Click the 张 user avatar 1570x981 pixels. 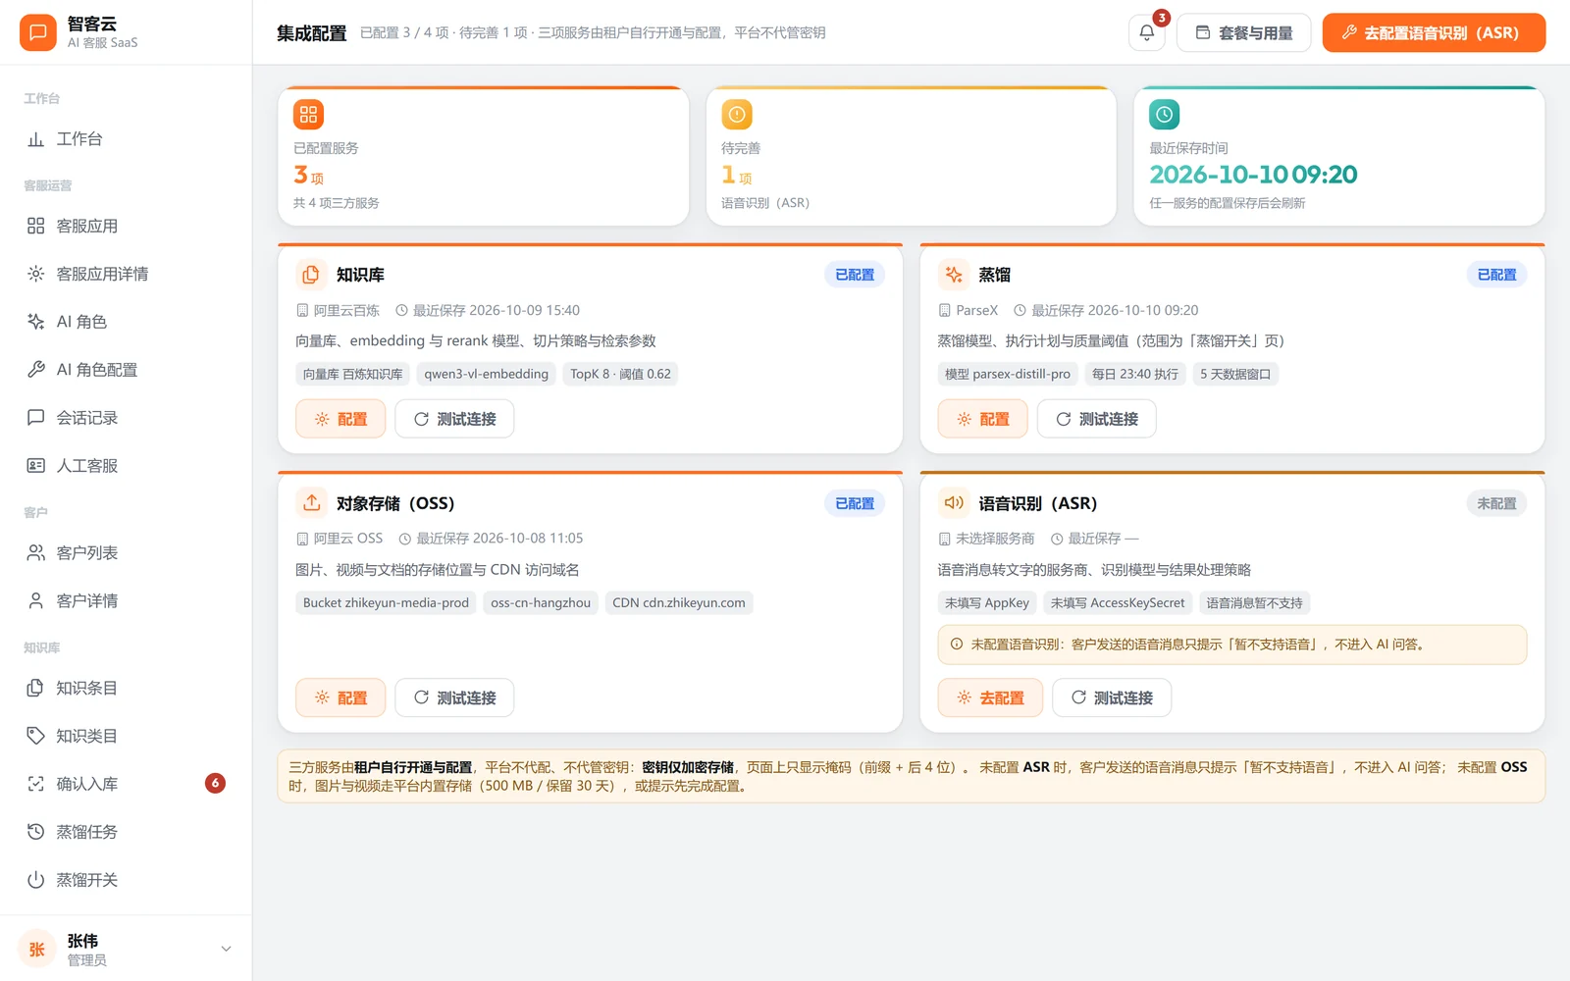coord(37,949)
